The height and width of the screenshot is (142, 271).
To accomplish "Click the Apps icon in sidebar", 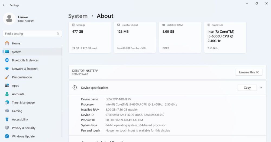I will click(x=7, y=86).
